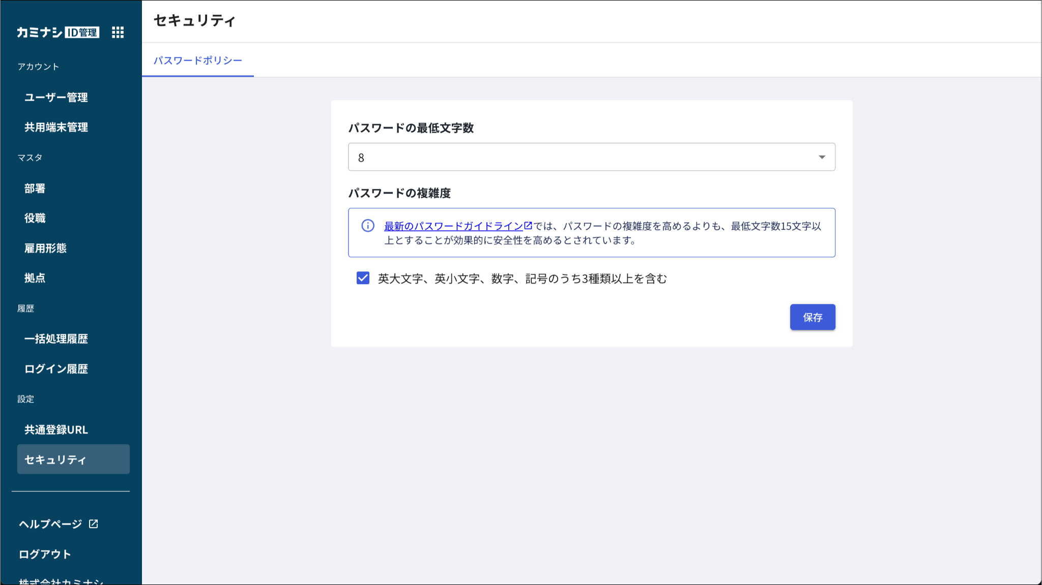The width and height of the screenshot is (1042, 585).
Task: Open ユーザー管理 in the sidebar
Action: coord(56,97)
